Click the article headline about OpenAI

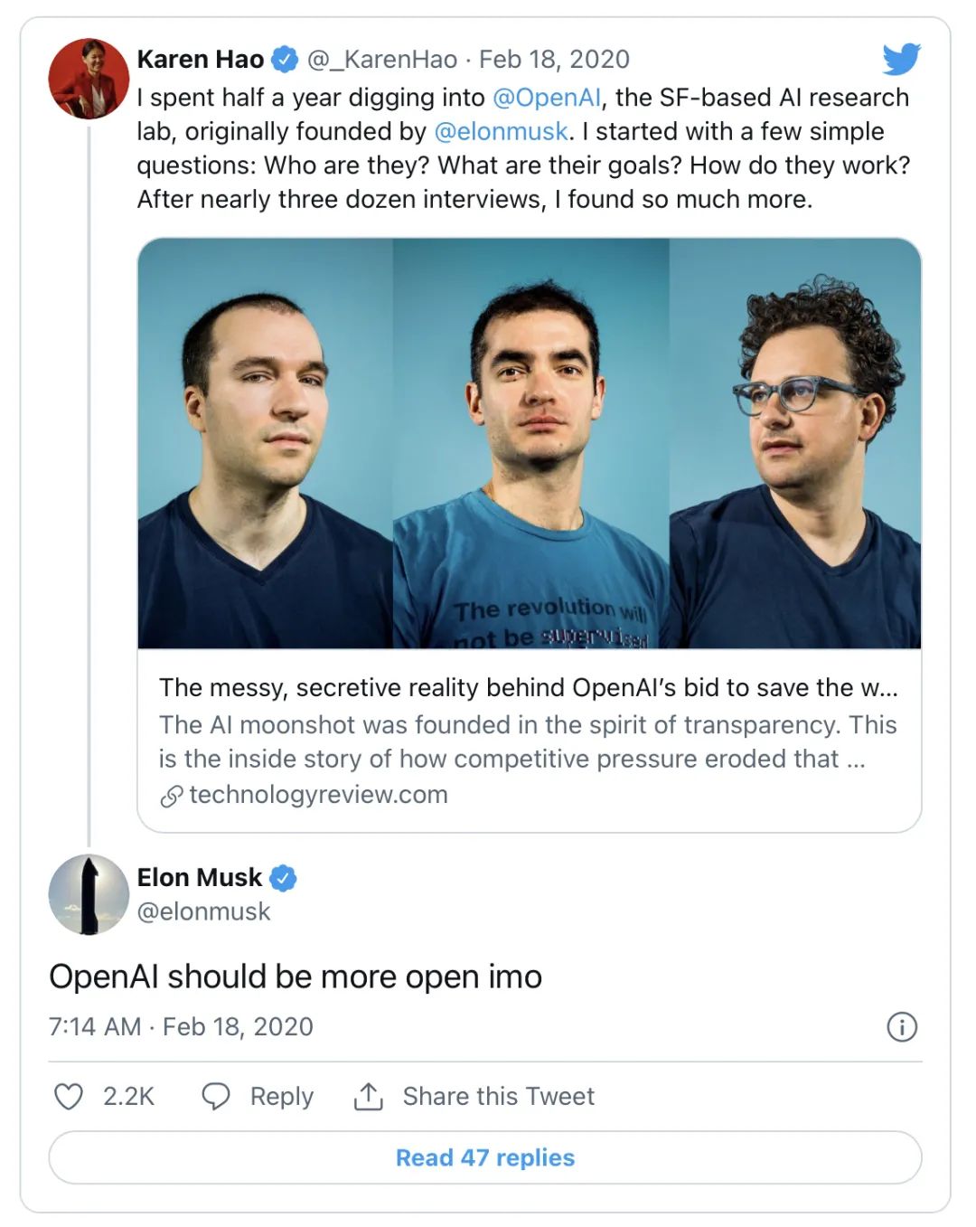point(529,687)
